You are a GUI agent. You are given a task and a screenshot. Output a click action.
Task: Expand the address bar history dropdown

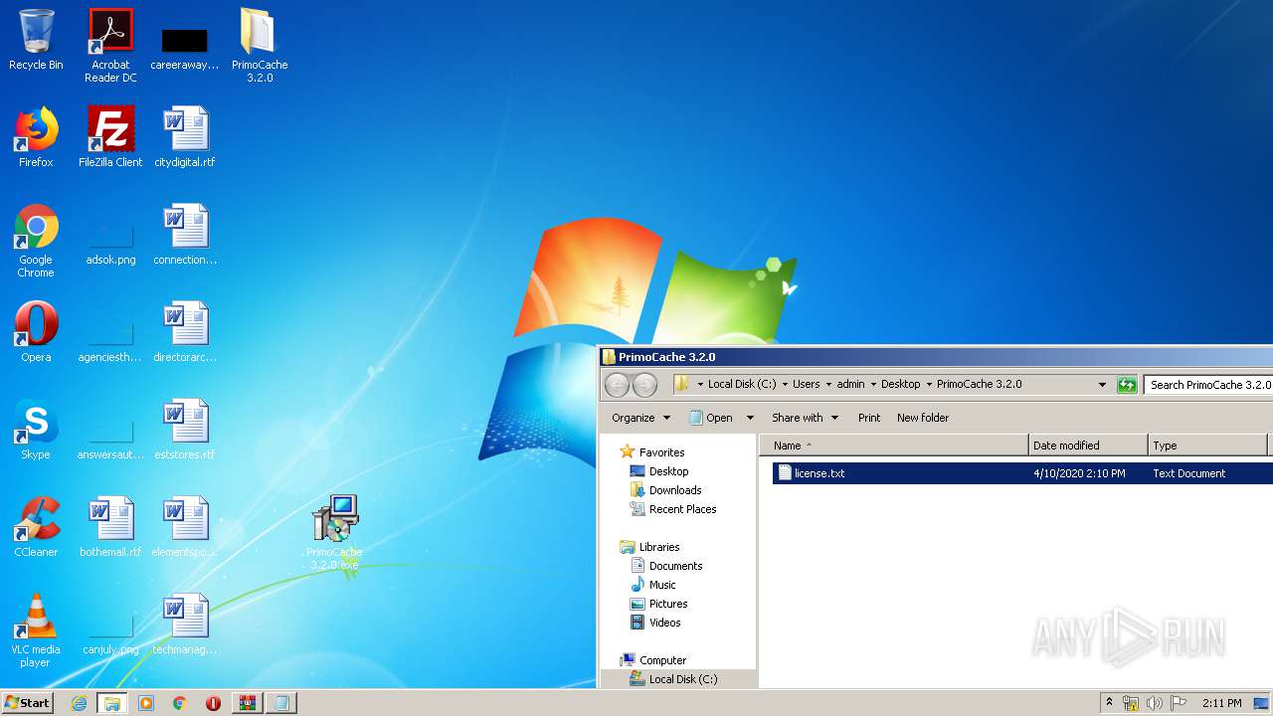(x=1102, y=385)
